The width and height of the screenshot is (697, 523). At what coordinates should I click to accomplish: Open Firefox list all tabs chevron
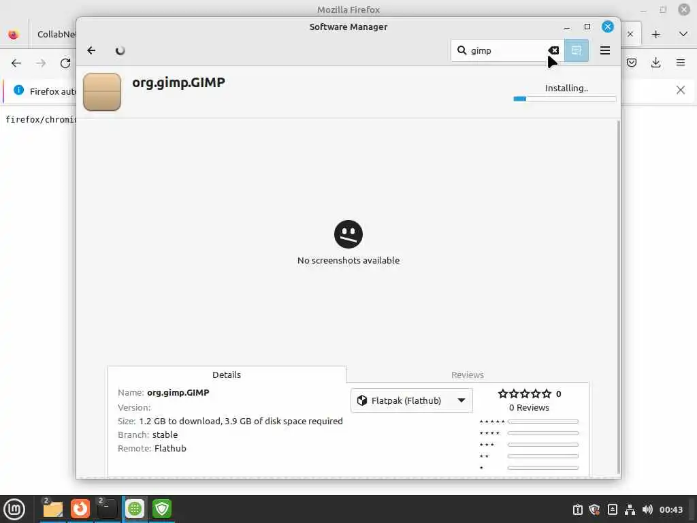(683, 34)
